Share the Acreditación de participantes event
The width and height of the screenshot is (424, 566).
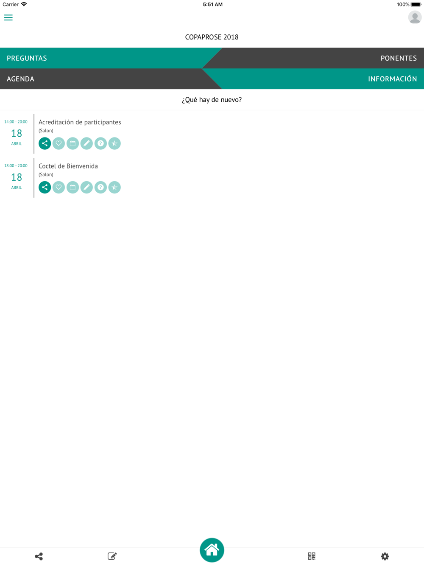click(45, 143)
